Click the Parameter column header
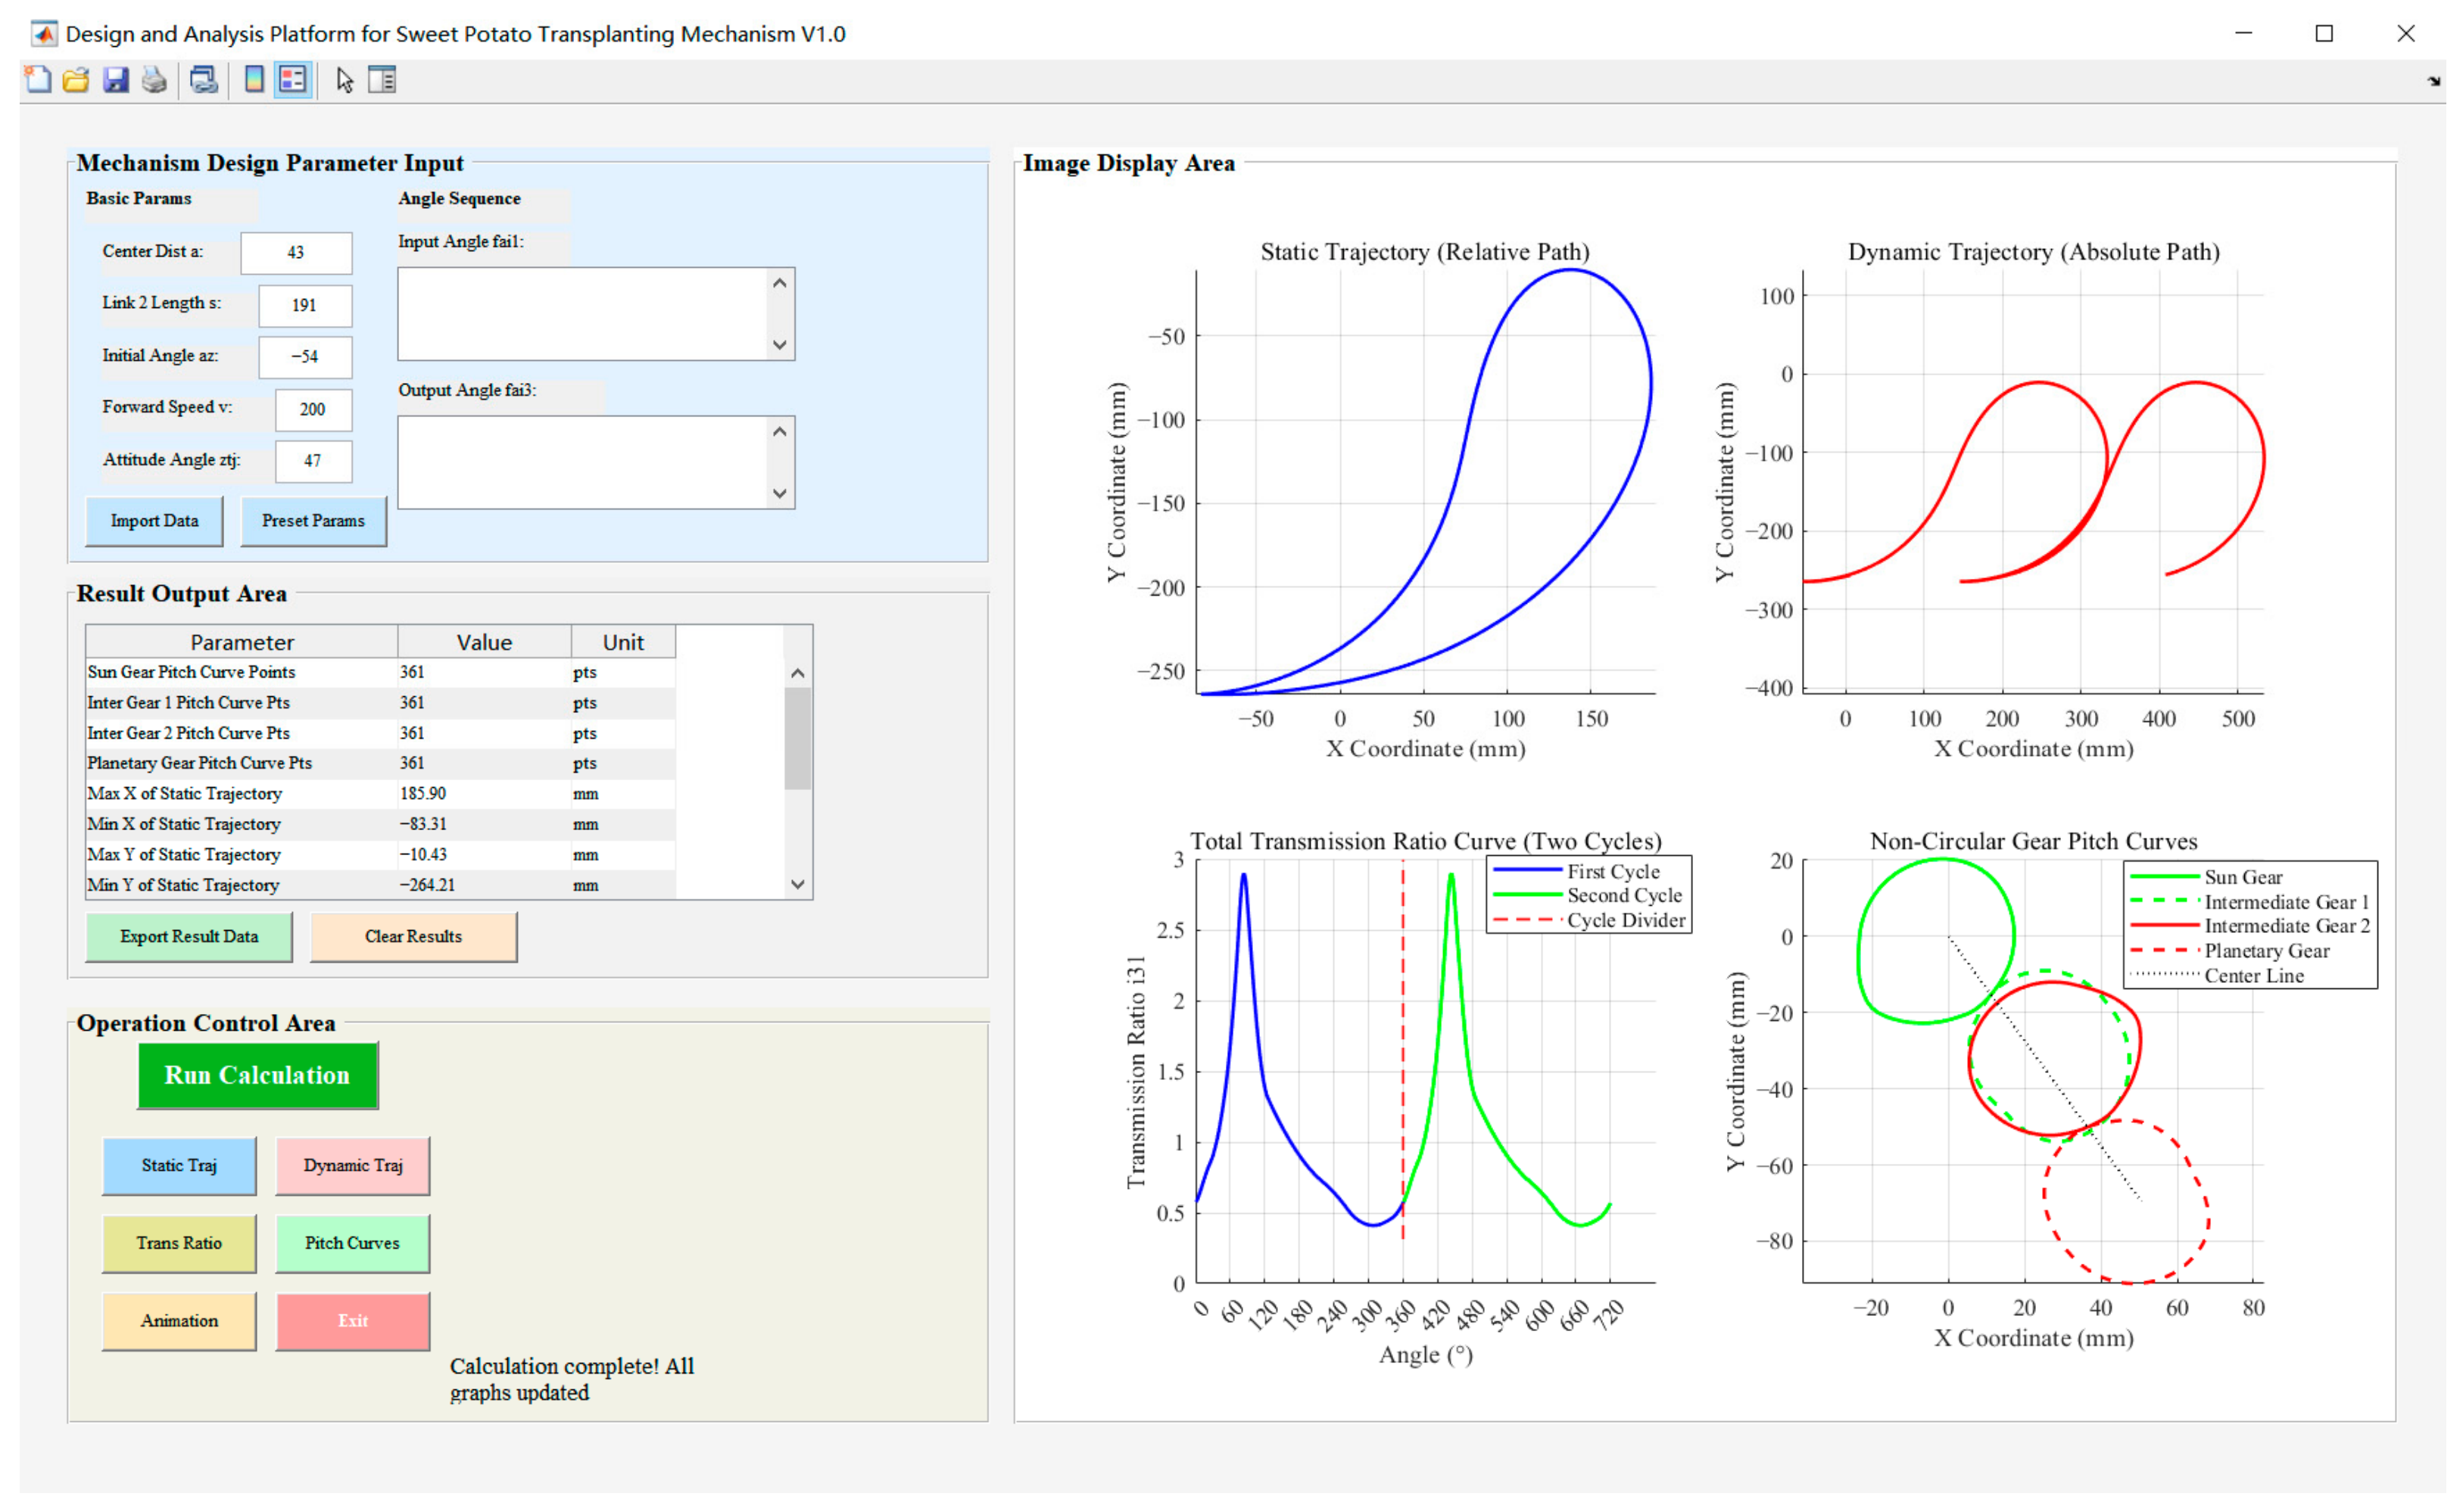Viewport: 2463px width, 1512px height. click(242, 642)
